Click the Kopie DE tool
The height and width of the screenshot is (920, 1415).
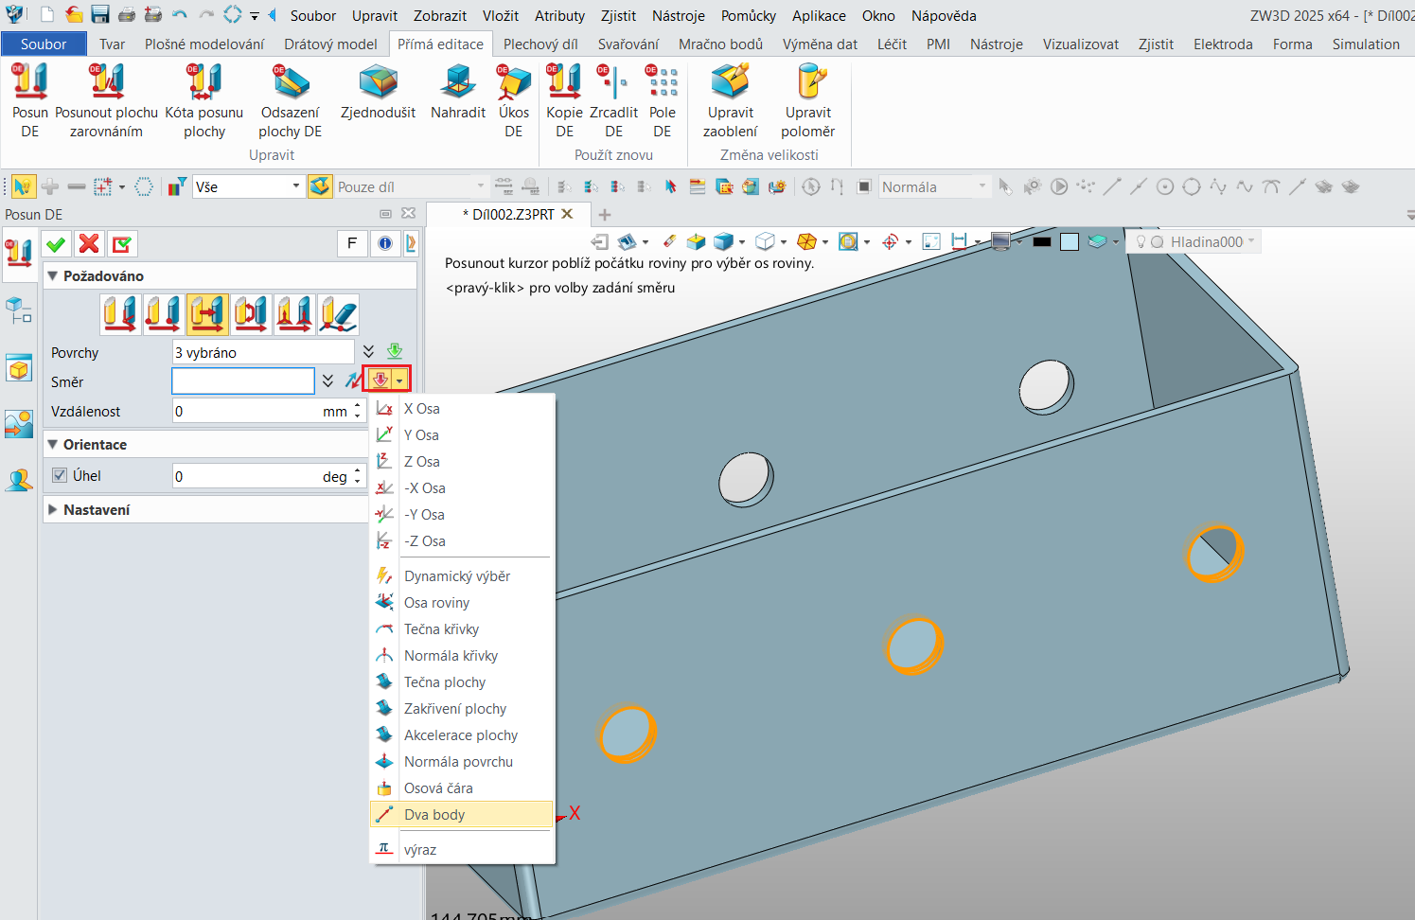565,100
